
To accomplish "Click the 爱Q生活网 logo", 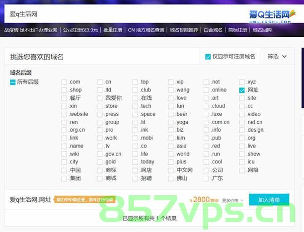I will pos(272,17).
